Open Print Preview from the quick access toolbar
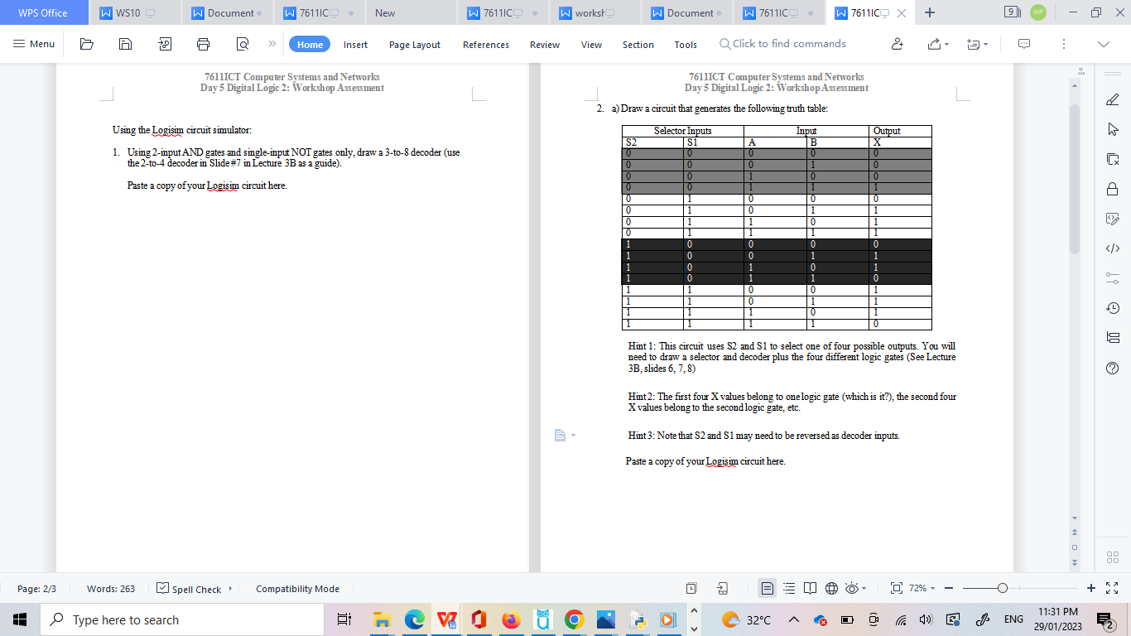This screenshot has width=1131, height=636. pos(243,44)
